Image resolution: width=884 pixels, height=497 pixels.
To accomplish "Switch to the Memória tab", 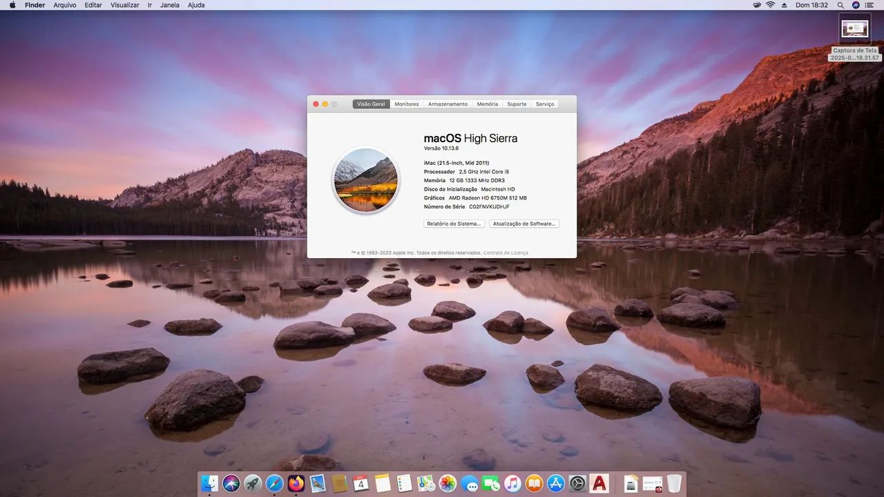I will [487, 104].
